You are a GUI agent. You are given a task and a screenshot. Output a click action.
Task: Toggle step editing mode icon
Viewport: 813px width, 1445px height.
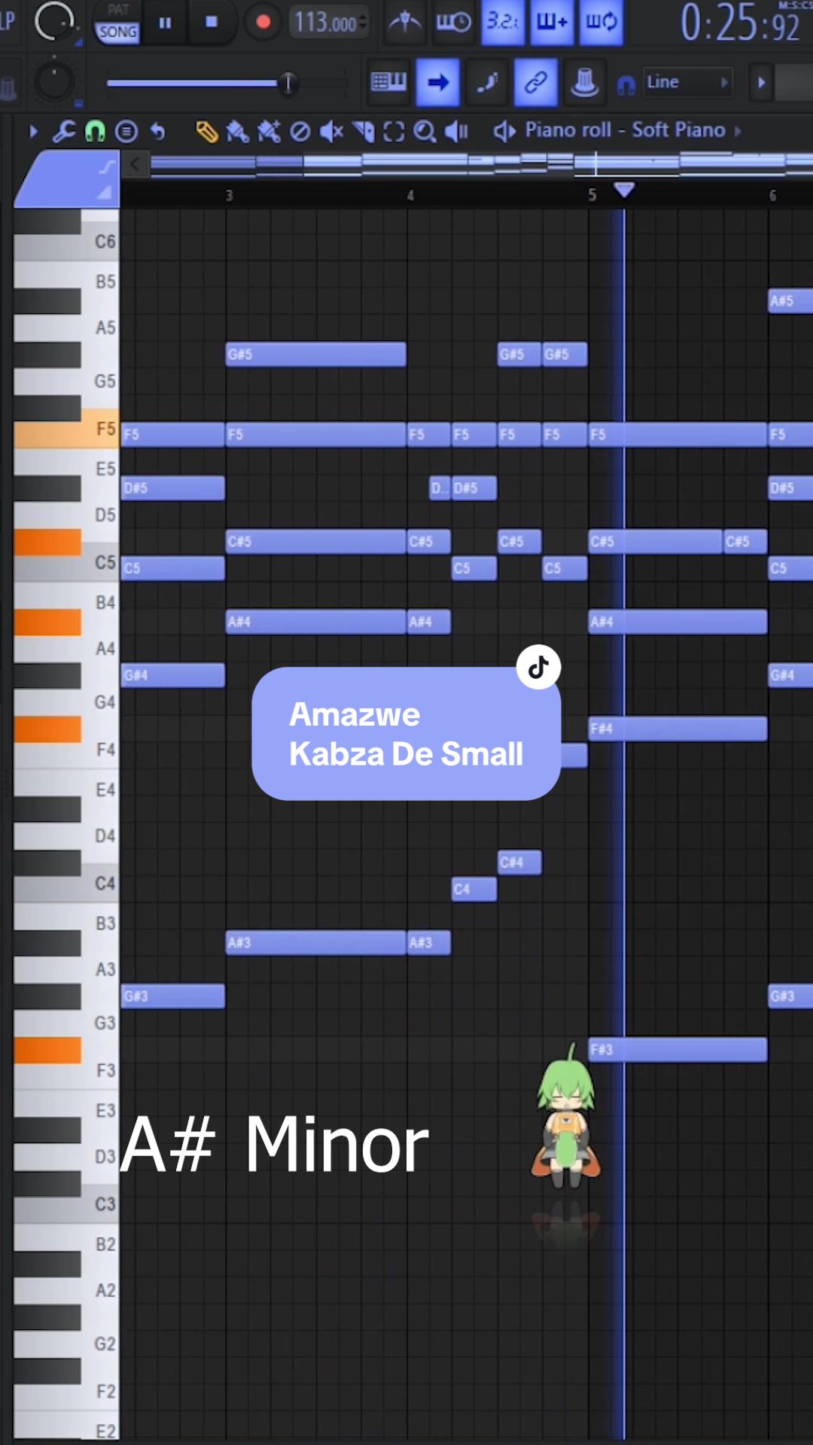[x=487, y=82]
